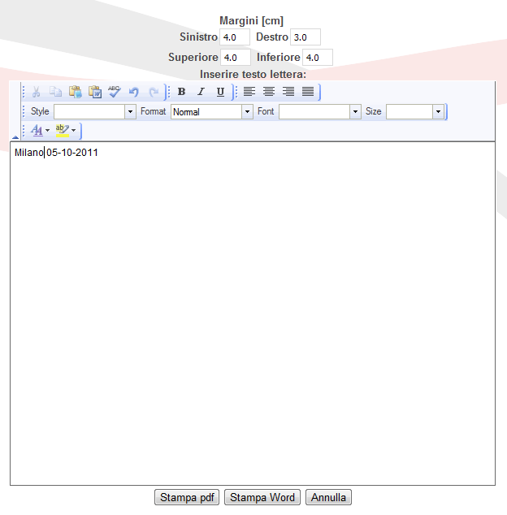Click the 'Inserire testo lettera:' label
The width and height of the screenshot is (507, 515).
pos(253,74)
